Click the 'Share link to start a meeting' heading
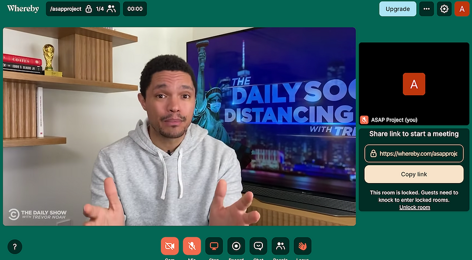This screenshot has width=472, height=260. tap(414, 134)
